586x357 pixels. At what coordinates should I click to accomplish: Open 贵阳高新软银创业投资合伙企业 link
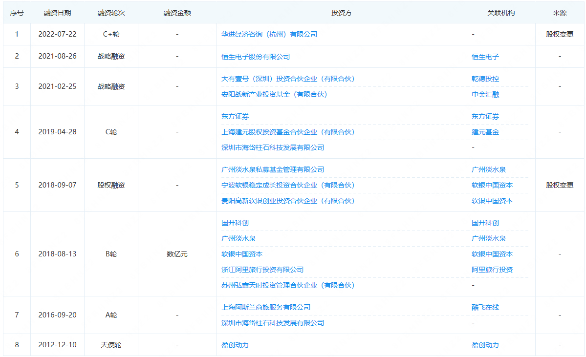(x=288, y=201)
